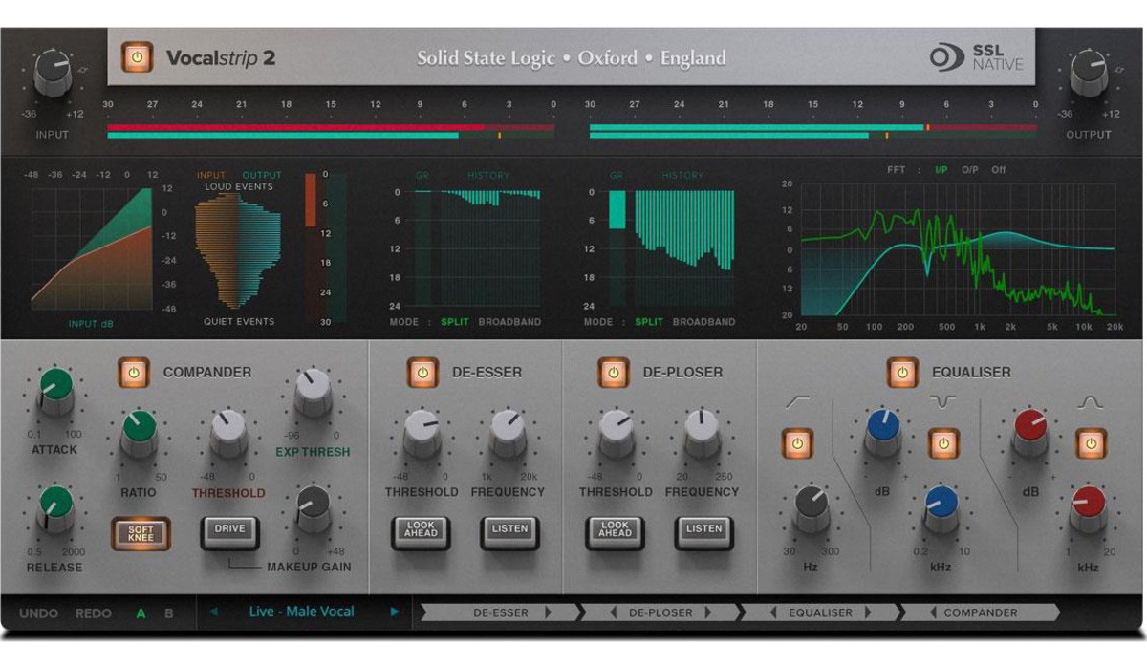The height and width of the screenshot is (666, 1147).
Task: Toggle the bell band power button
Action: pyautogui.click(x=1091, y=443)
